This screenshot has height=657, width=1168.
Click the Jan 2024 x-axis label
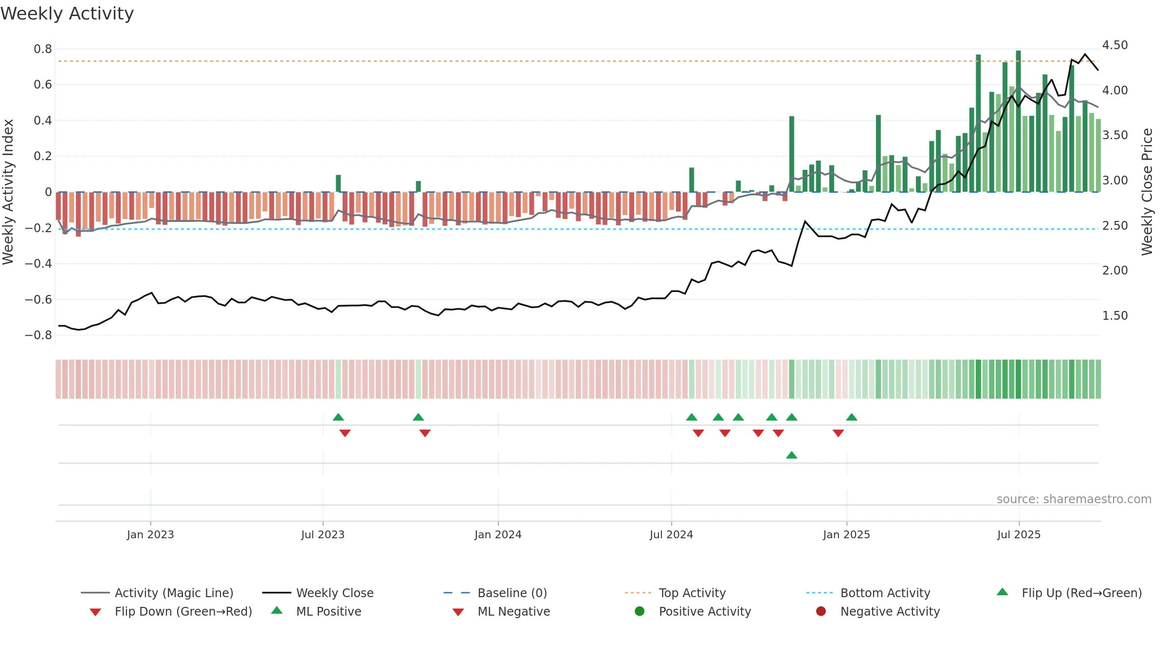point(498,534)
